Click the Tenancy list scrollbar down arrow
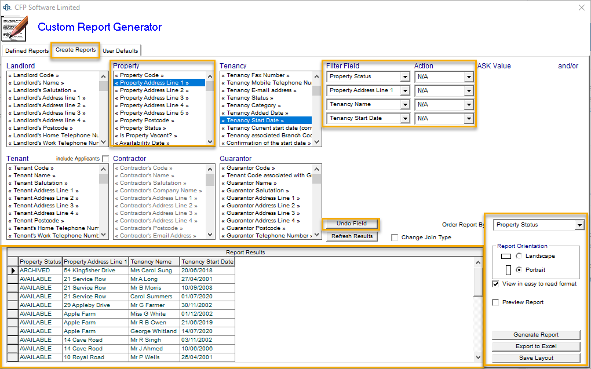 point(316,142)
